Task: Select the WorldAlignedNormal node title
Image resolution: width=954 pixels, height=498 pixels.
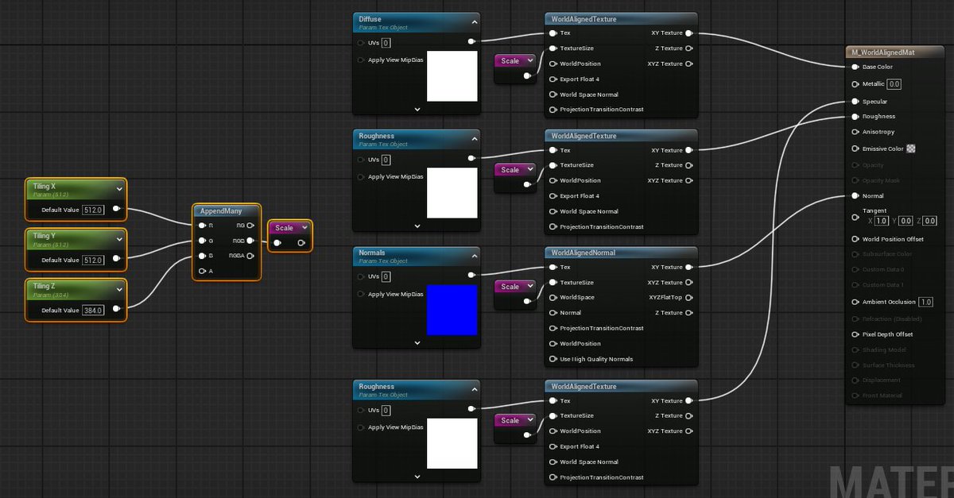Action: click(583, 253)
